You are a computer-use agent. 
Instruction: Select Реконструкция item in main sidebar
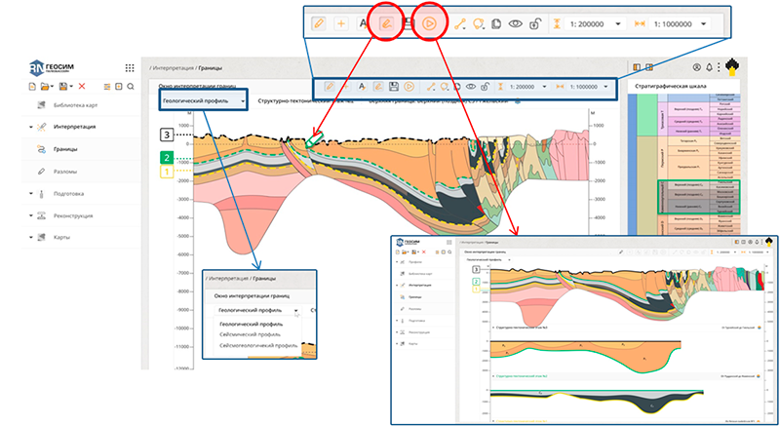73,215
